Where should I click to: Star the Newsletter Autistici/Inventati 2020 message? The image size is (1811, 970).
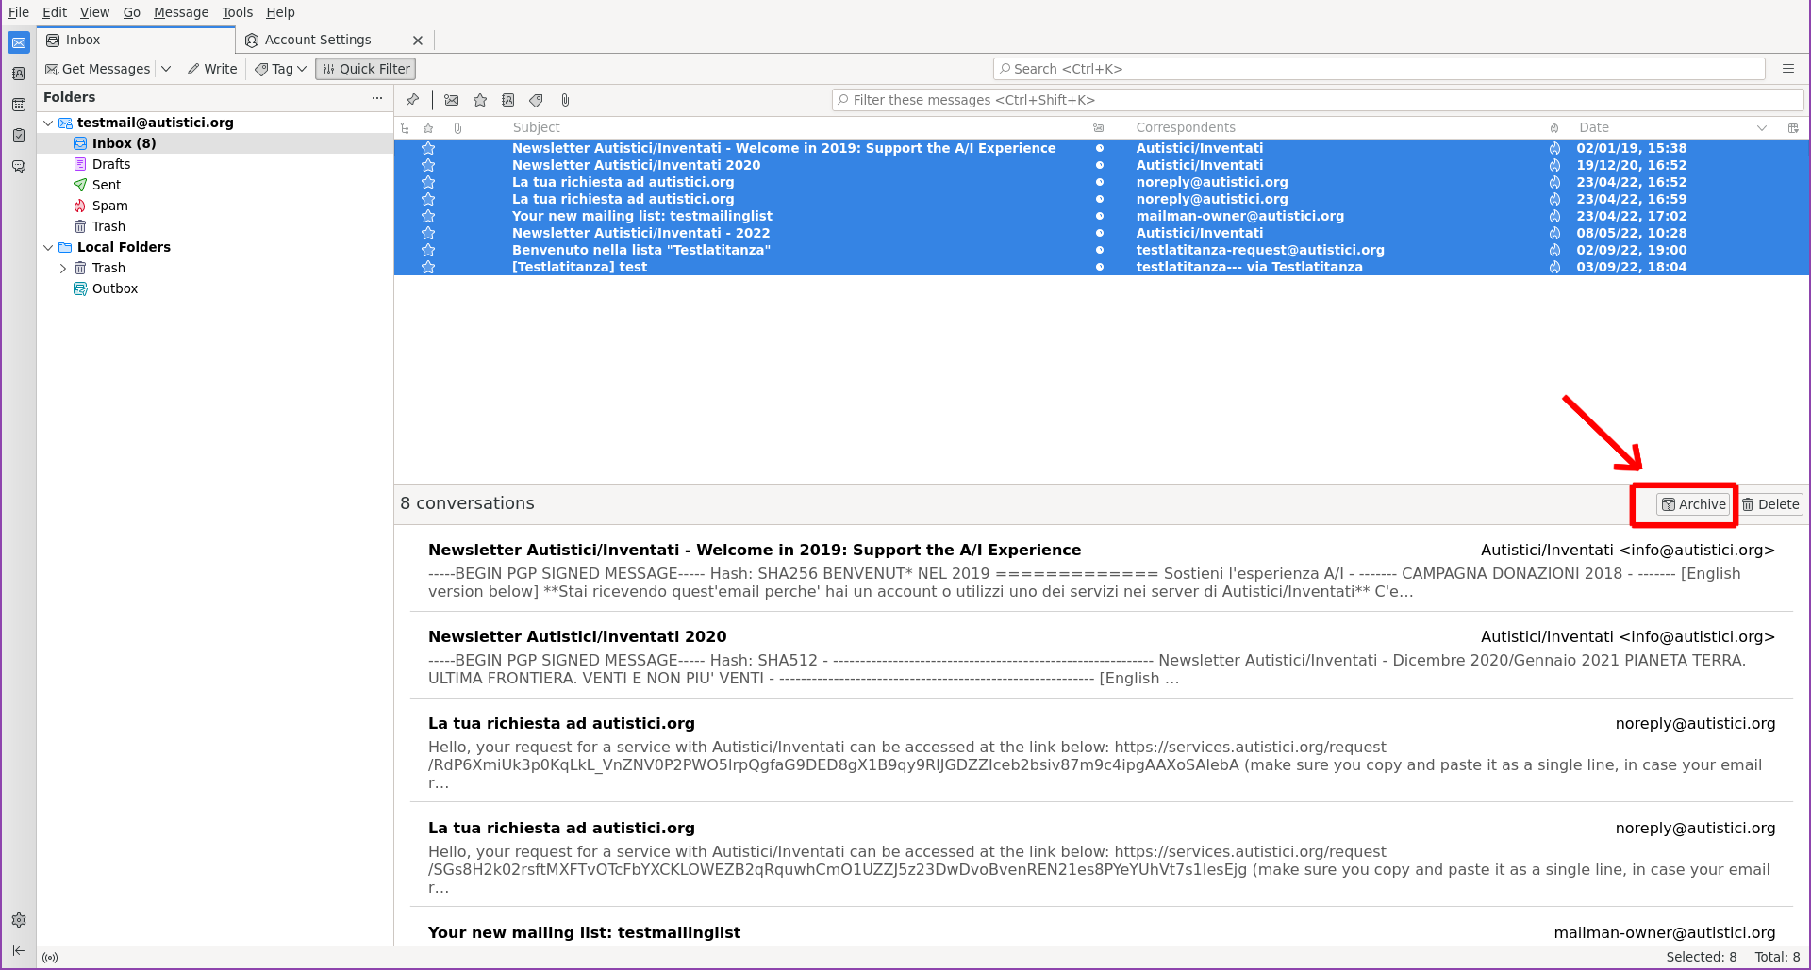(x=428, y=165)
